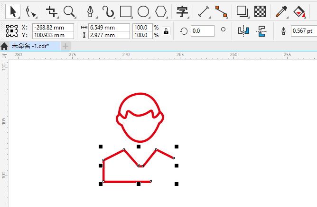Select the Shape edit tool
Image resolution: width=317 pixels, height=207 pixels.
click(x=30, y=11)
